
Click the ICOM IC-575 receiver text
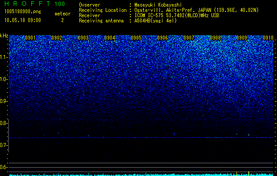177,15
